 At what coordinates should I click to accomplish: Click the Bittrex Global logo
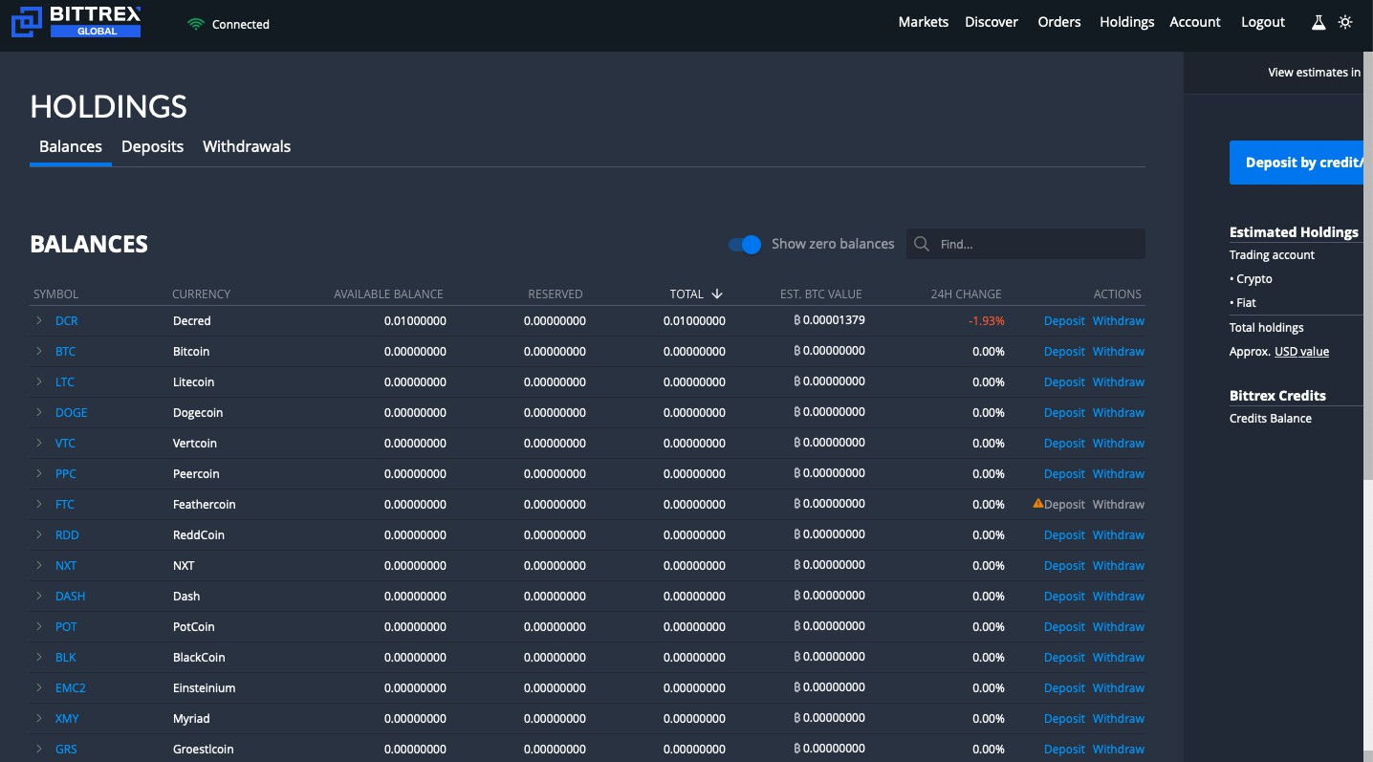pos(76,21)
